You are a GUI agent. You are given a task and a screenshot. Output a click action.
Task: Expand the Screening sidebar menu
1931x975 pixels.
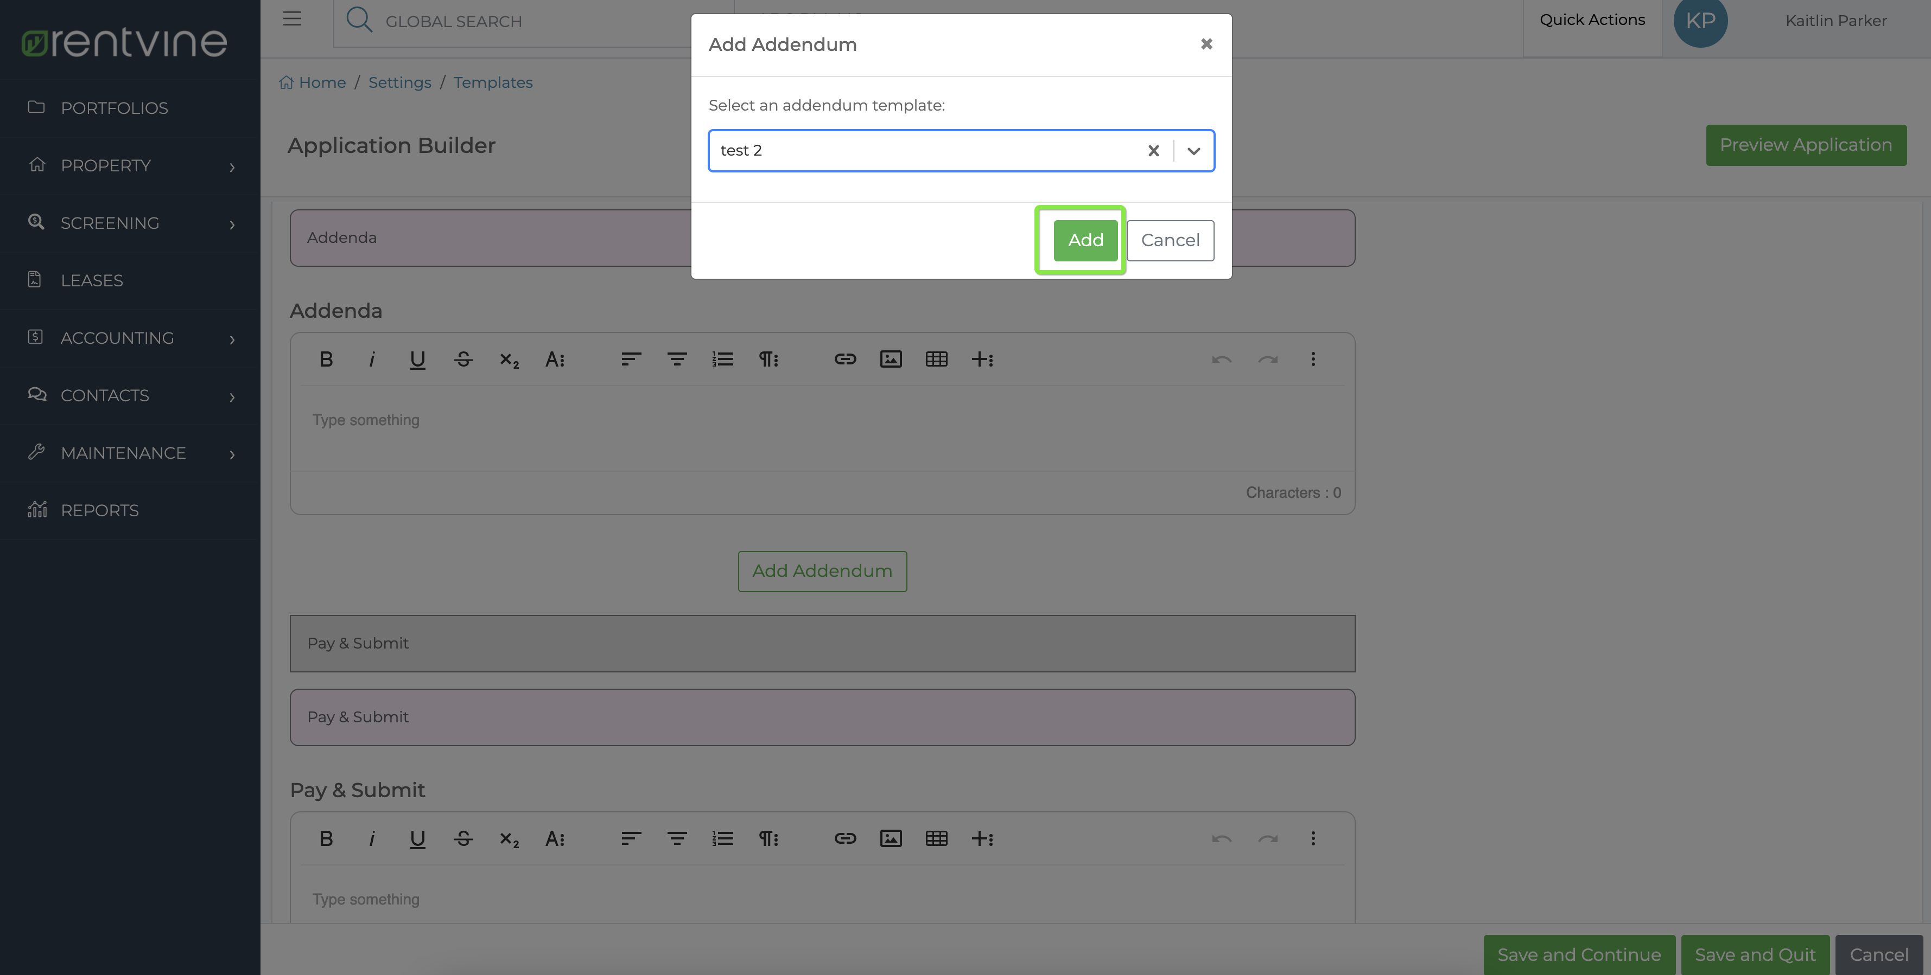tap(130, 223)
